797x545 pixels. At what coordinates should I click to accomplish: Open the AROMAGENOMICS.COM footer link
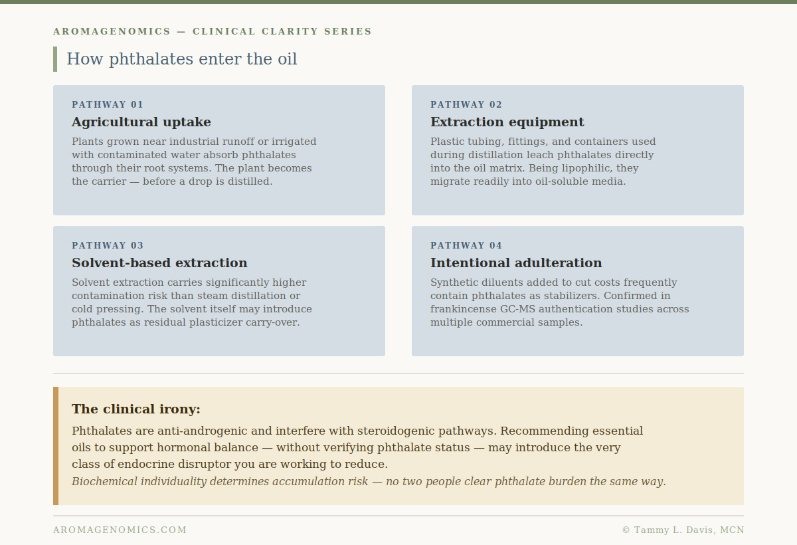click(120, 530)
